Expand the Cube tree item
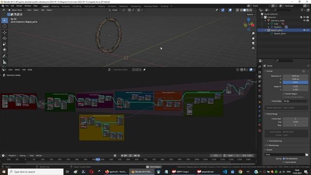This screenshot has height=175, width=311. coord(269,24)
